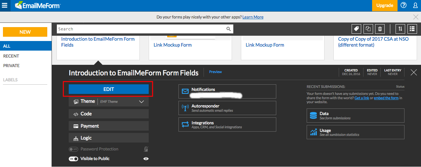Open the help question mark icon
This screenshot has height=167, width=421.
(x=403, y=5)
